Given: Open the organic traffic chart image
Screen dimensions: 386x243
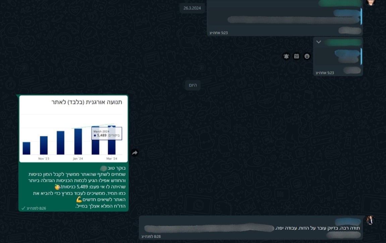Looking at the screenshot, I should [x=73, y=129].
